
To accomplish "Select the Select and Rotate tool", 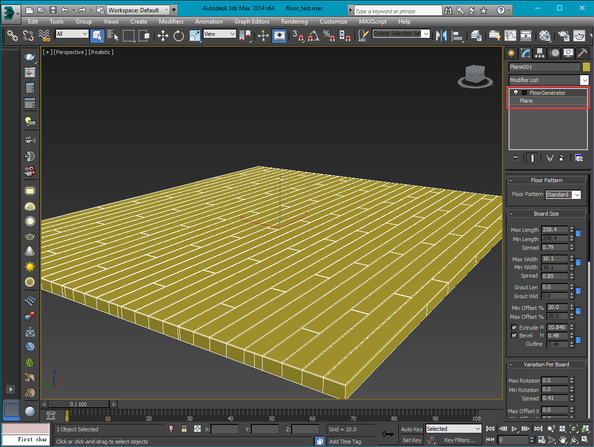I will tap(178, 35).
